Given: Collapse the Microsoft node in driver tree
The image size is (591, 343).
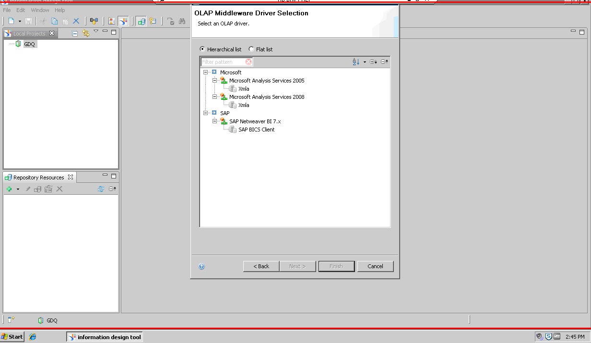Looking at the screenshot, I should (205, 72).
